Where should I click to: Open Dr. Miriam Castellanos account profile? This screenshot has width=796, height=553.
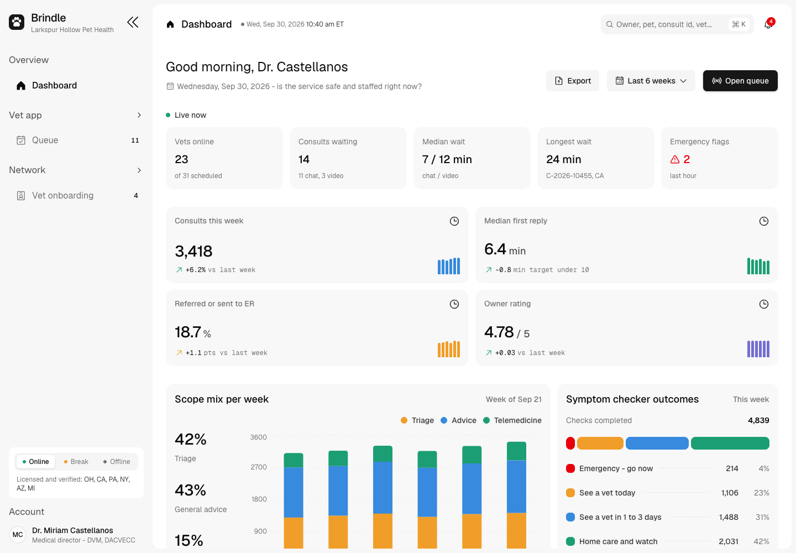76,535
